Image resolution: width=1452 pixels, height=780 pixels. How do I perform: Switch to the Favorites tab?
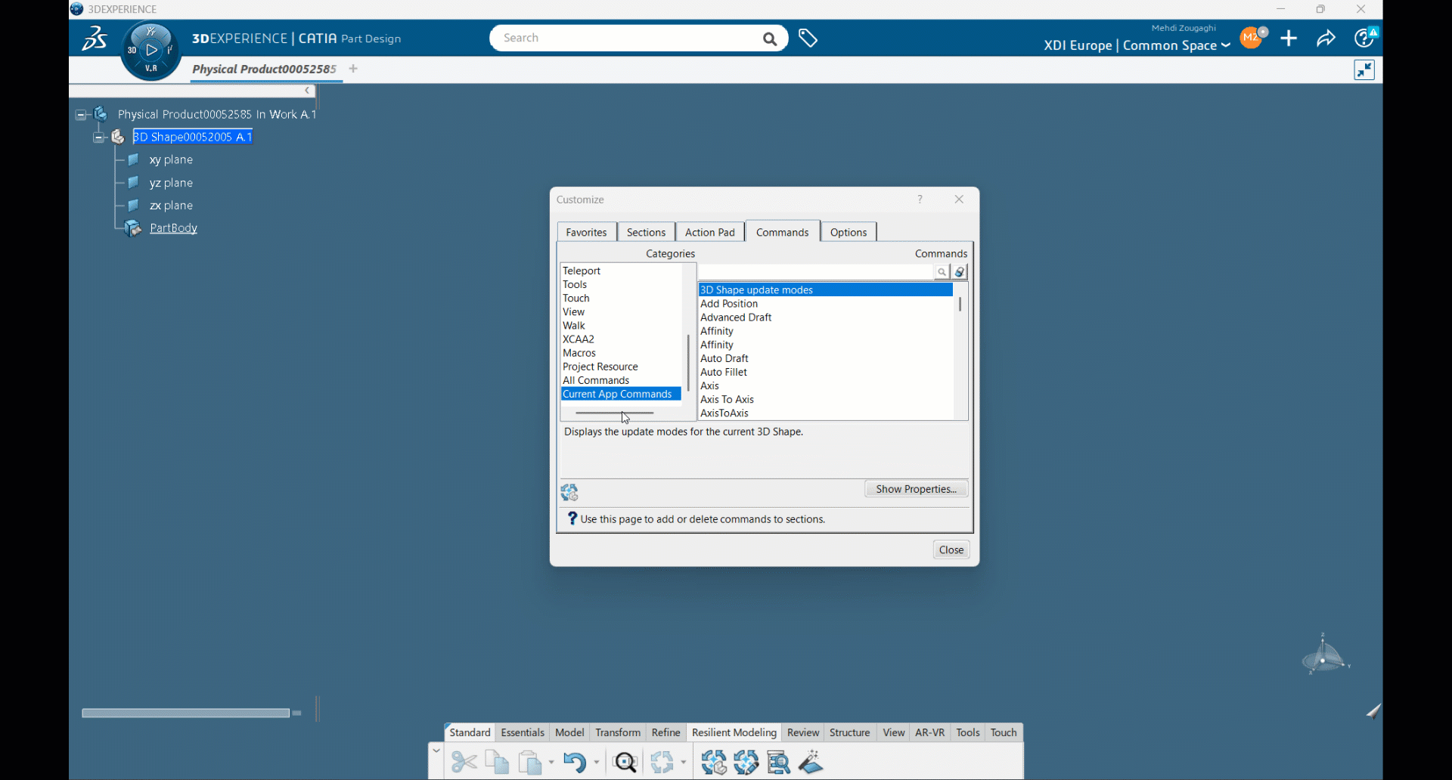click(586, 232)
